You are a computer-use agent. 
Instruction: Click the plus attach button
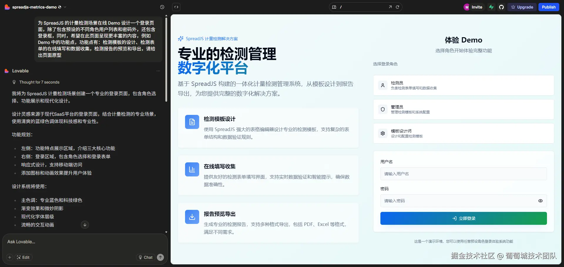tap(10, 257)
